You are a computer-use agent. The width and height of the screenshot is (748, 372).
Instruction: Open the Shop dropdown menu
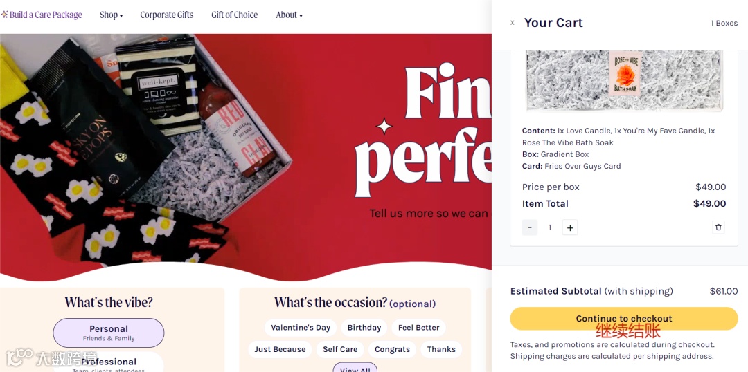(111, 15)
